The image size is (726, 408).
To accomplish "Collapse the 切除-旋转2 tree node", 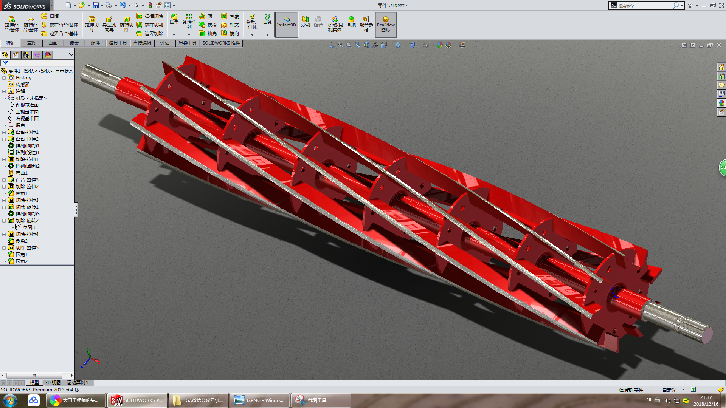I will [4, 221].
